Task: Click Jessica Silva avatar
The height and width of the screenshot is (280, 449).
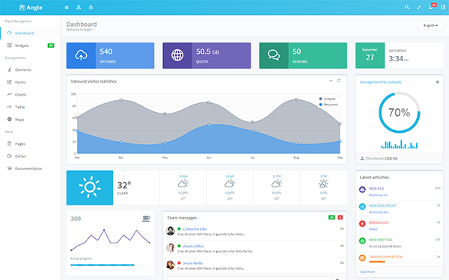Action: (x=171, y=248)
